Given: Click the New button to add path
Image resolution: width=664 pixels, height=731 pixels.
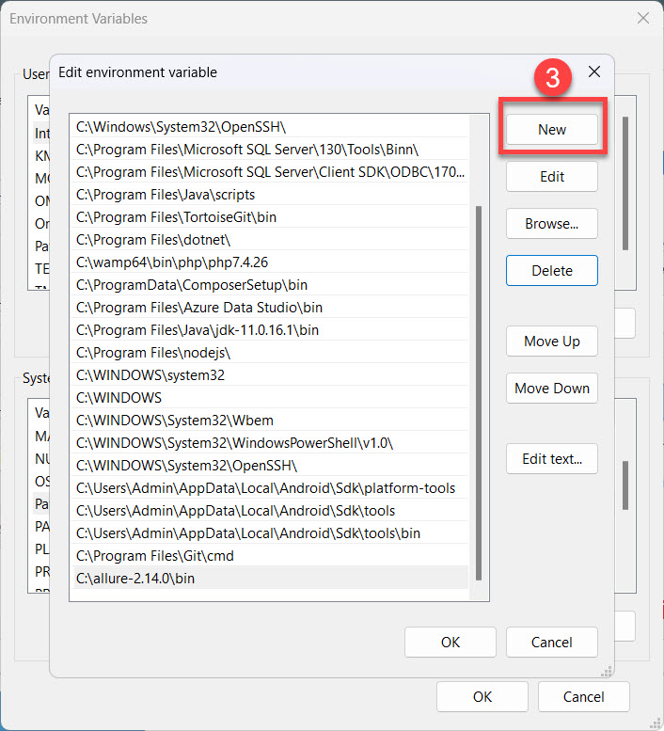Looking at the screenshot, I should pyautogui.click(x=551, y=130).
